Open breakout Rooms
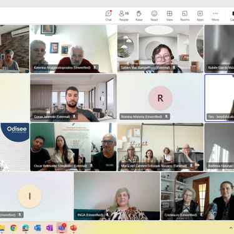The width and height of the screenshot is (234, 234). tap(185, 16)
